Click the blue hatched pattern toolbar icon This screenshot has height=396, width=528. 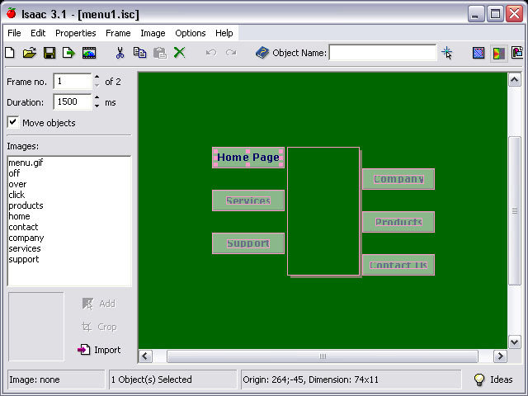tap(478, 53)
